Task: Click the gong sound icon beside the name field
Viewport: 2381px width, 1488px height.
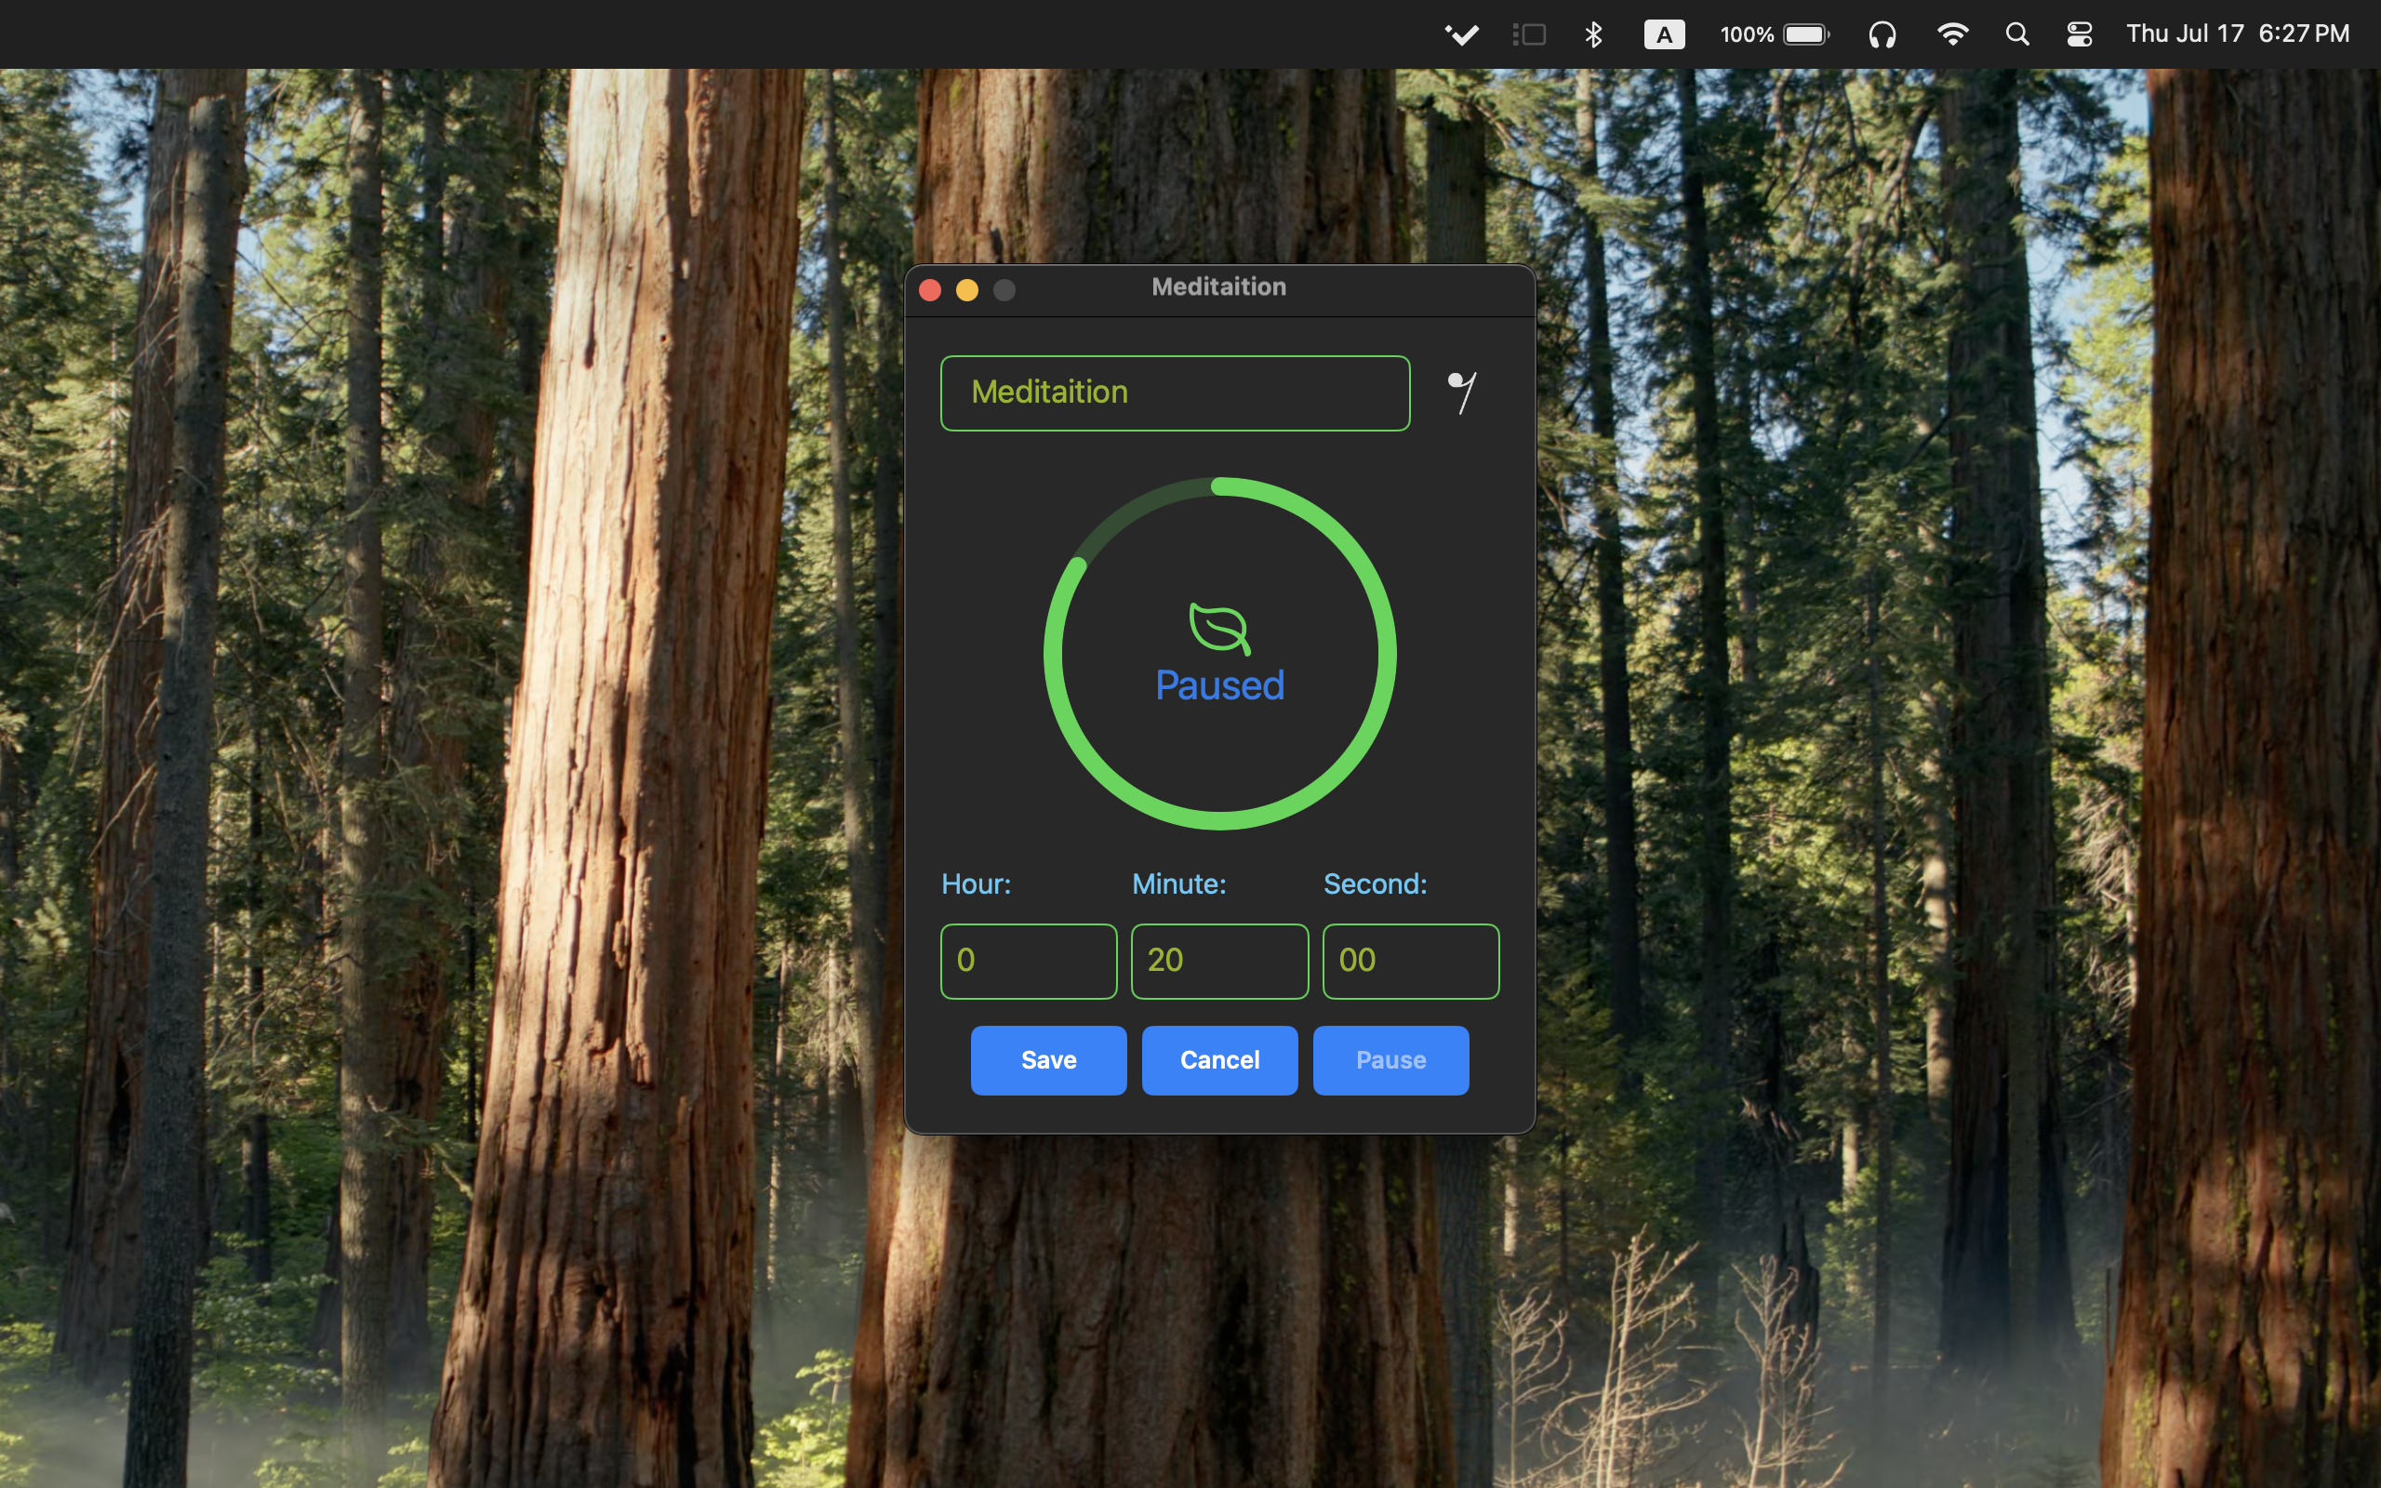Action: (1462, 392)
